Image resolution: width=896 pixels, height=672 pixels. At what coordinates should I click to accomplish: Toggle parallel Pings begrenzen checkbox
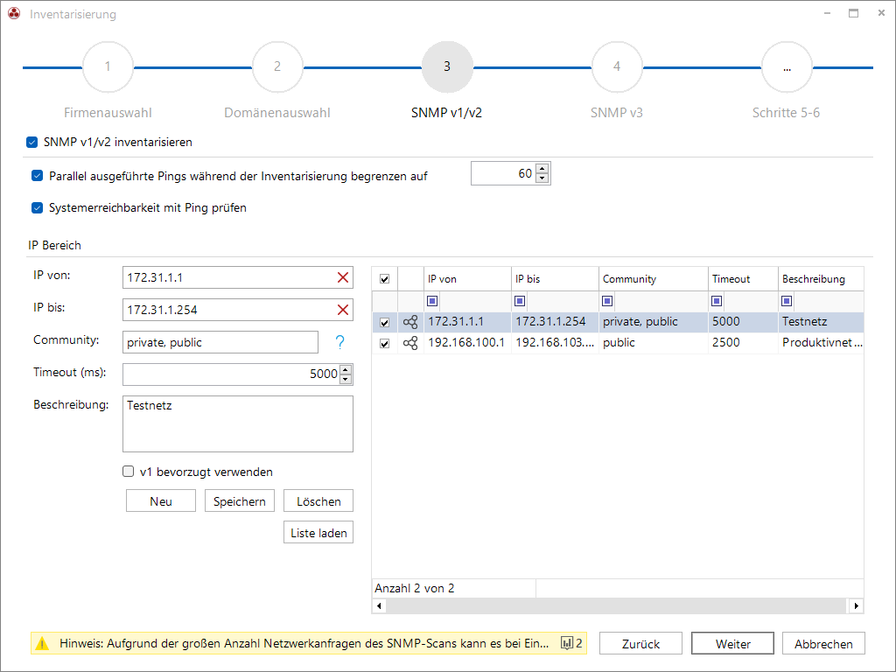(x=37, y=175)
